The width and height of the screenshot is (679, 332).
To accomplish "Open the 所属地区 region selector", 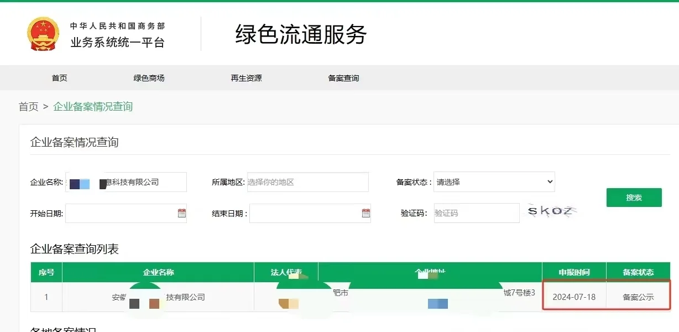I will tap(308, 181).
